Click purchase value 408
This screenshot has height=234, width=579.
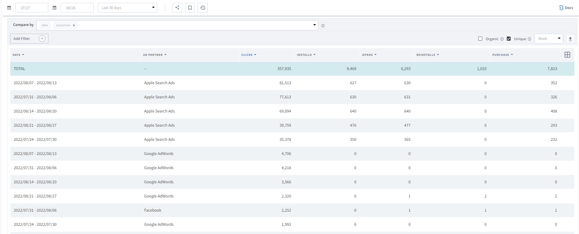pos(554,111)
